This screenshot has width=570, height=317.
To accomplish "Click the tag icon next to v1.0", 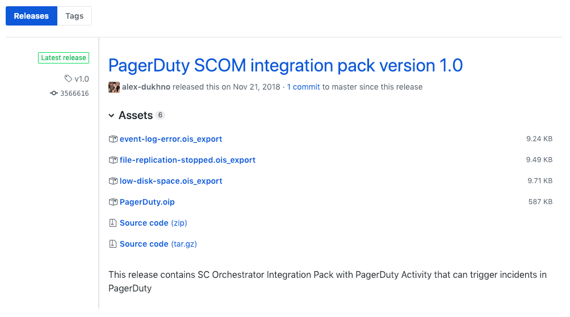I will coord(68,79).
